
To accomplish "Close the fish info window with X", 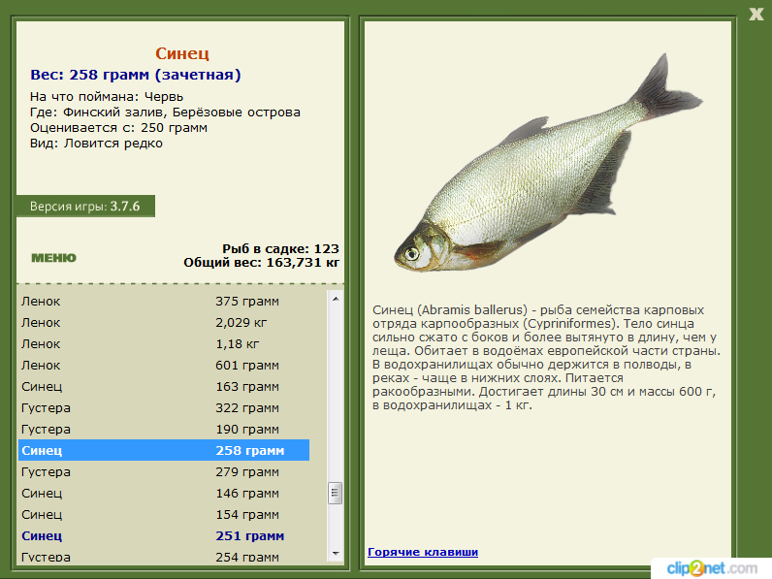I will [756, 14].
